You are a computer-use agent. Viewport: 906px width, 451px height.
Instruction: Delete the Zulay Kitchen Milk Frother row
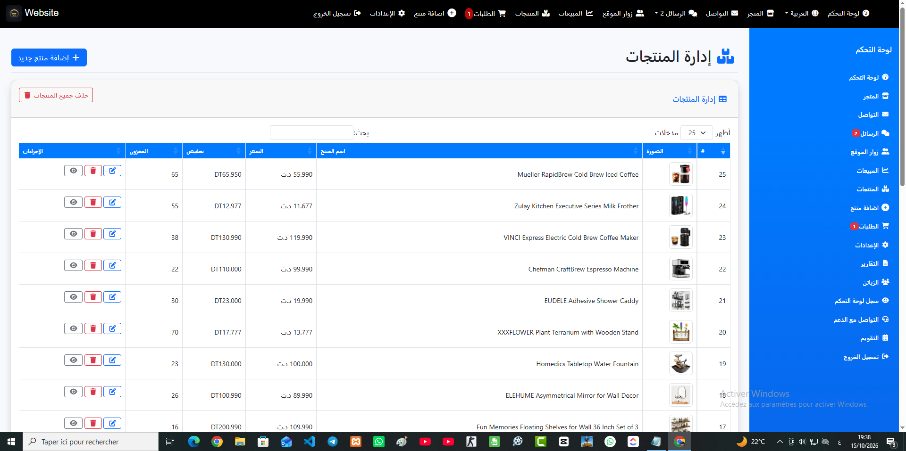(93, 202)
